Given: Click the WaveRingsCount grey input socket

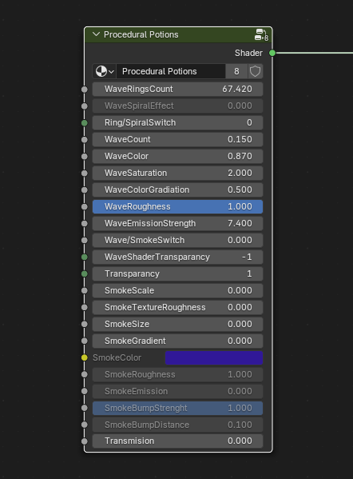Looking at the screenshot, I should click(x=85, y=90).
